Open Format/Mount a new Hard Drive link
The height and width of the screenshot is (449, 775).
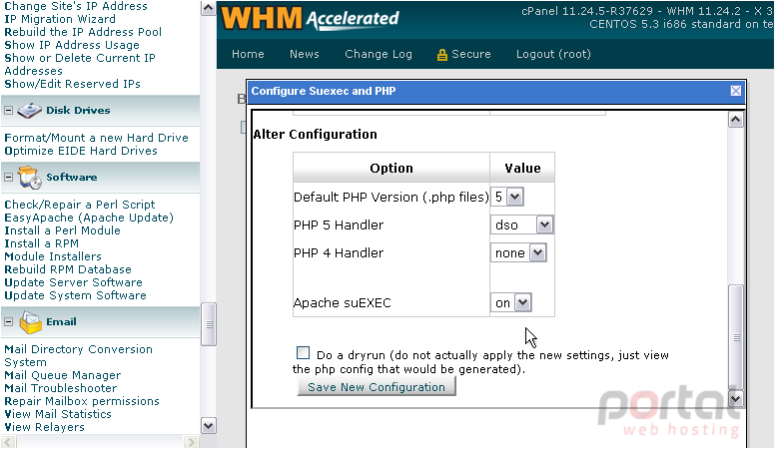tap(97, 138)
